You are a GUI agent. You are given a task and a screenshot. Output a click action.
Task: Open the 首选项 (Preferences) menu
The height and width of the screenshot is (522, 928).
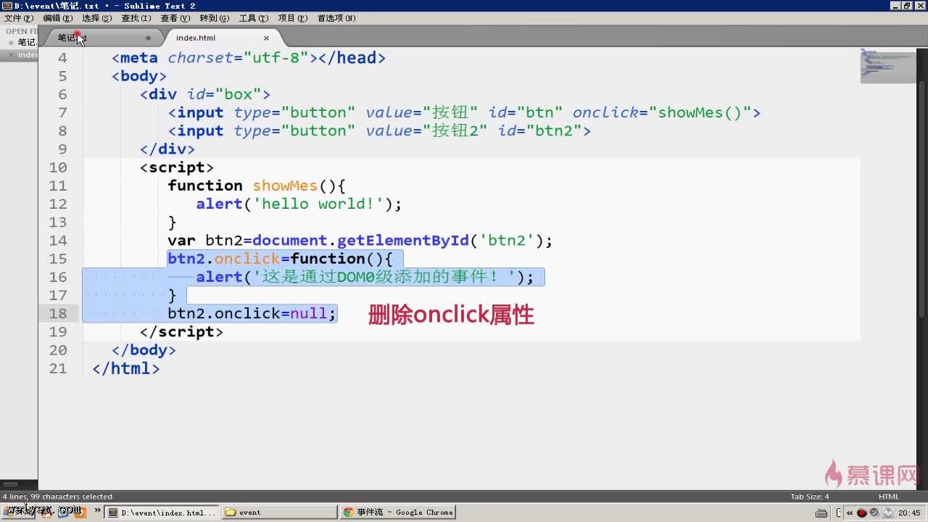[x=336, y=18]
